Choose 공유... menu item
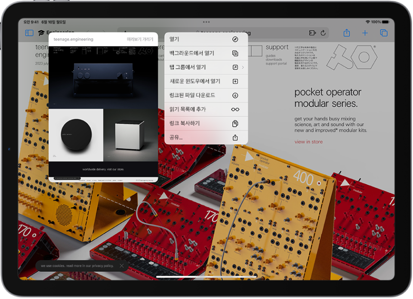The width and height of the screenshot is (413, 299). tap(206, 137)
